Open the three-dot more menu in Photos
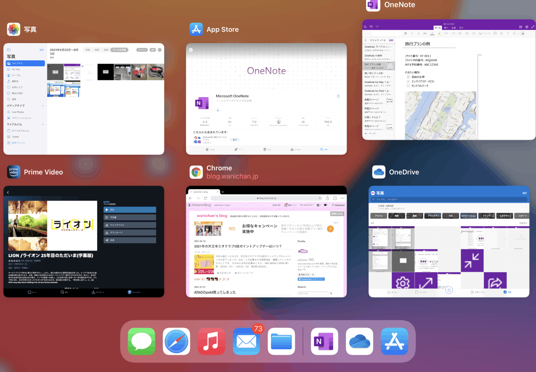The width and height of the screenshot is (536, 372). 159,50
